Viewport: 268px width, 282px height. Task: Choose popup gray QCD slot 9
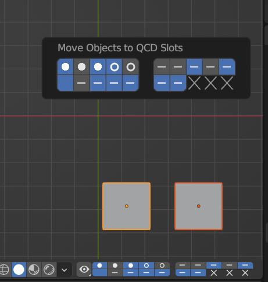[x=210, y=66]
